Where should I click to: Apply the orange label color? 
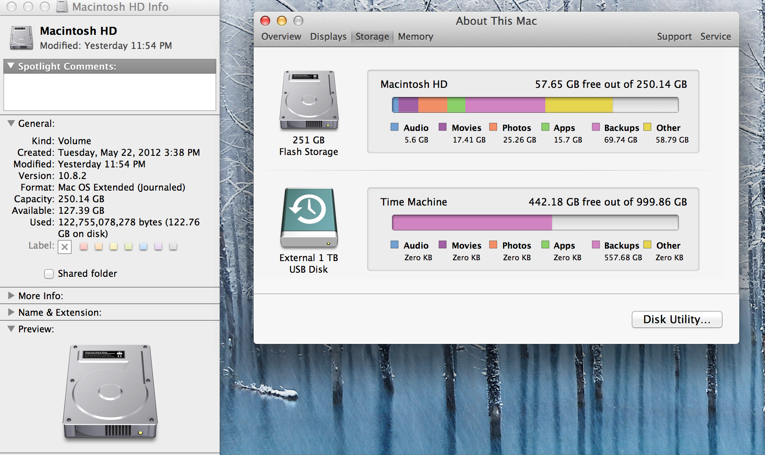pos(99,247)
